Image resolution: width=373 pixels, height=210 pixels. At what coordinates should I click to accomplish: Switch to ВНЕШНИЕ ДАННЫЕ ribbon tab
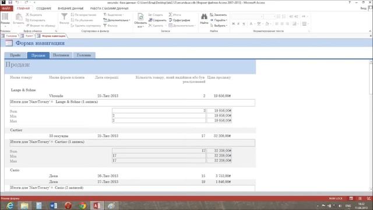pyautogui.click(x=71, y=8)
